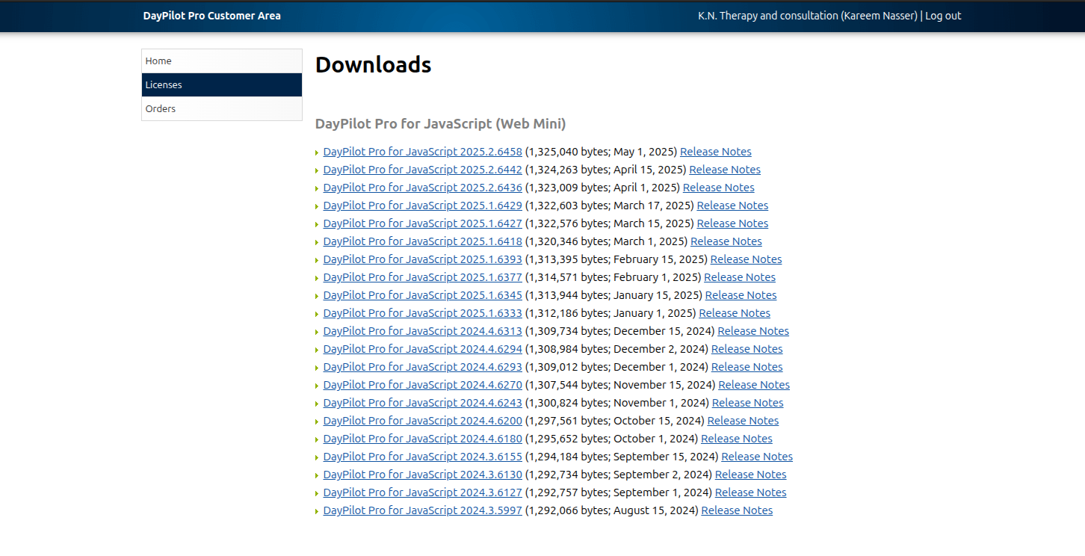Viewport: 1085px width, 556px height.
Task: Download DayPilot Pro for JavaScript 2024.3.5997
Action: tap(422, 510)
